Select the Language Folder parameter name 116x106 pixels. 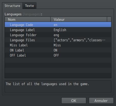click(x=23, y=35)
